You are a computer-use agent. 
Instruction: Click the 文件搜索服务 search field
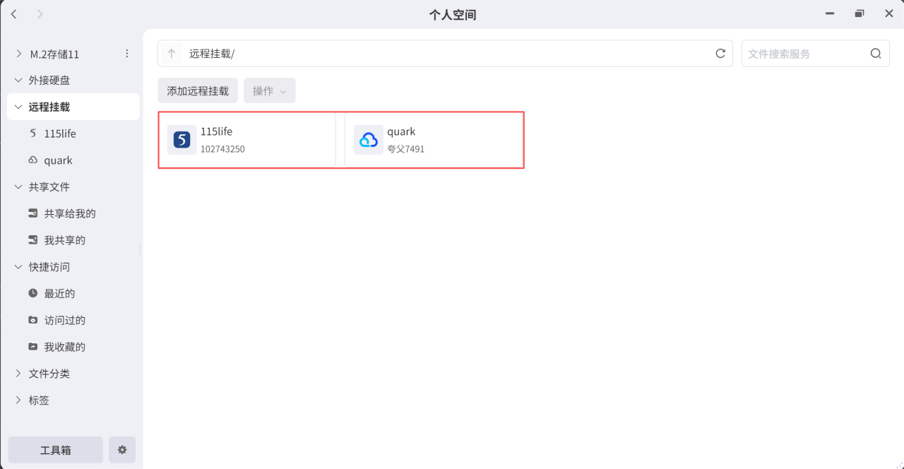click(x=804, y=54)
